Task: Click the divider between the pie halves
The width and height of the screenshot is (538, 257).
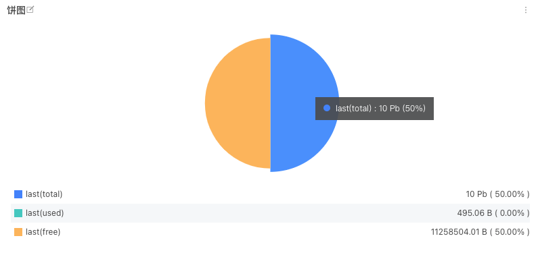Action: tap(271, 103)
